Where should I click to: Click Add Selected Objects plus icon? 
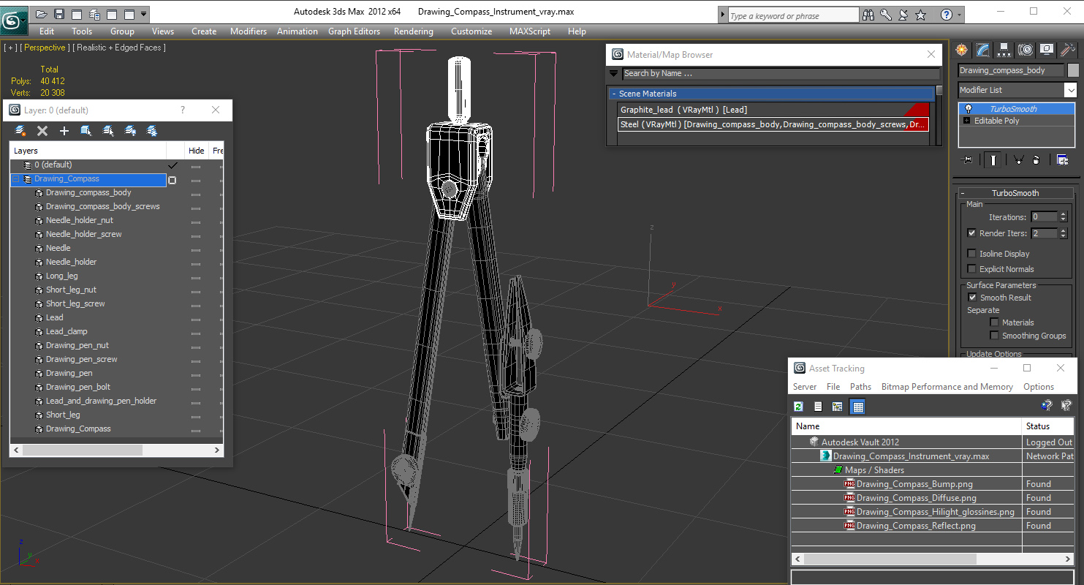pyautogui.click(x=64, y=131)
